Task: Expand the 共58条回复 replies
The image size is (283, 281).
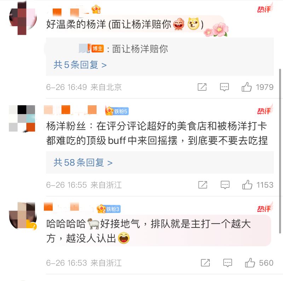Action: 83,162
